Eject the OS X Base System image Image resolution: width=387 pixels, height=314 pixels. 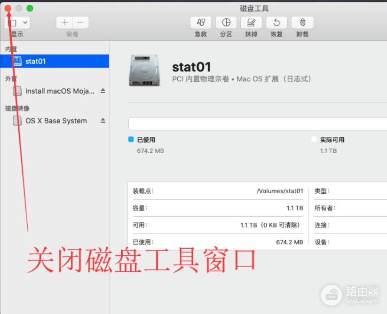103,121
